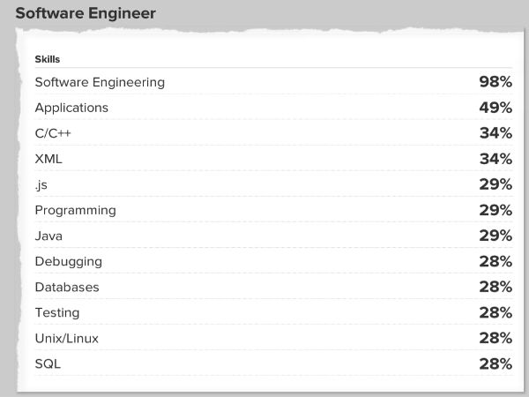Click the .js skill label
The image size is (529, 397).
point(41,184)
